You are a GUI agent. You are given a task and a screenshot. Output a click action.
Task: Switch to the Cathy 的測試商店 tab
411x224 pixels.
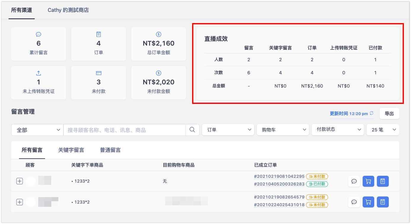pyautogui.click(x=68, y=10)
